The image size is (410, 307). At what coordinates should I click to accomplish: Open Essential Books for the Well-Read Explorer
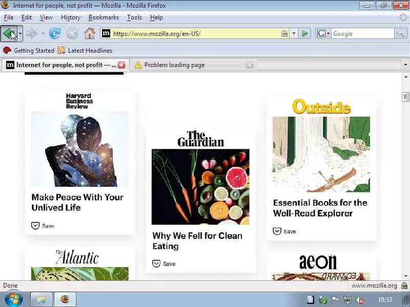tap(320, 208)
